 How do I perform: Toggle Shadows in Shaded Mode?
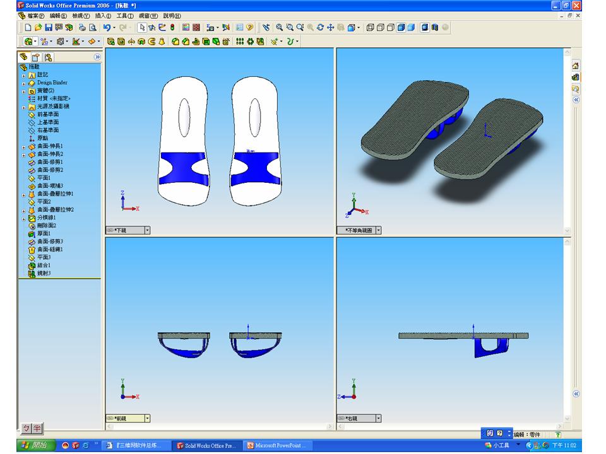tap(425, 27)
